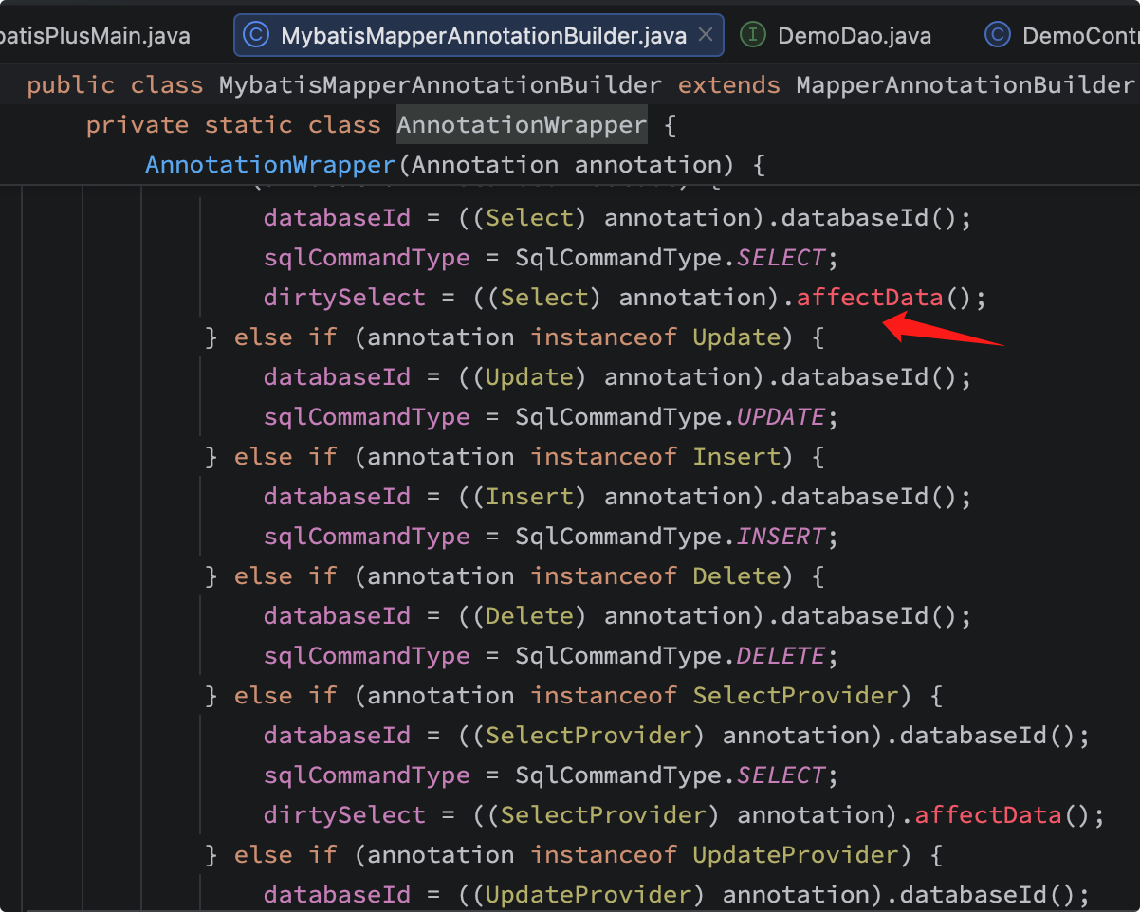Click the UPDATE enum constant

(781, 417)
